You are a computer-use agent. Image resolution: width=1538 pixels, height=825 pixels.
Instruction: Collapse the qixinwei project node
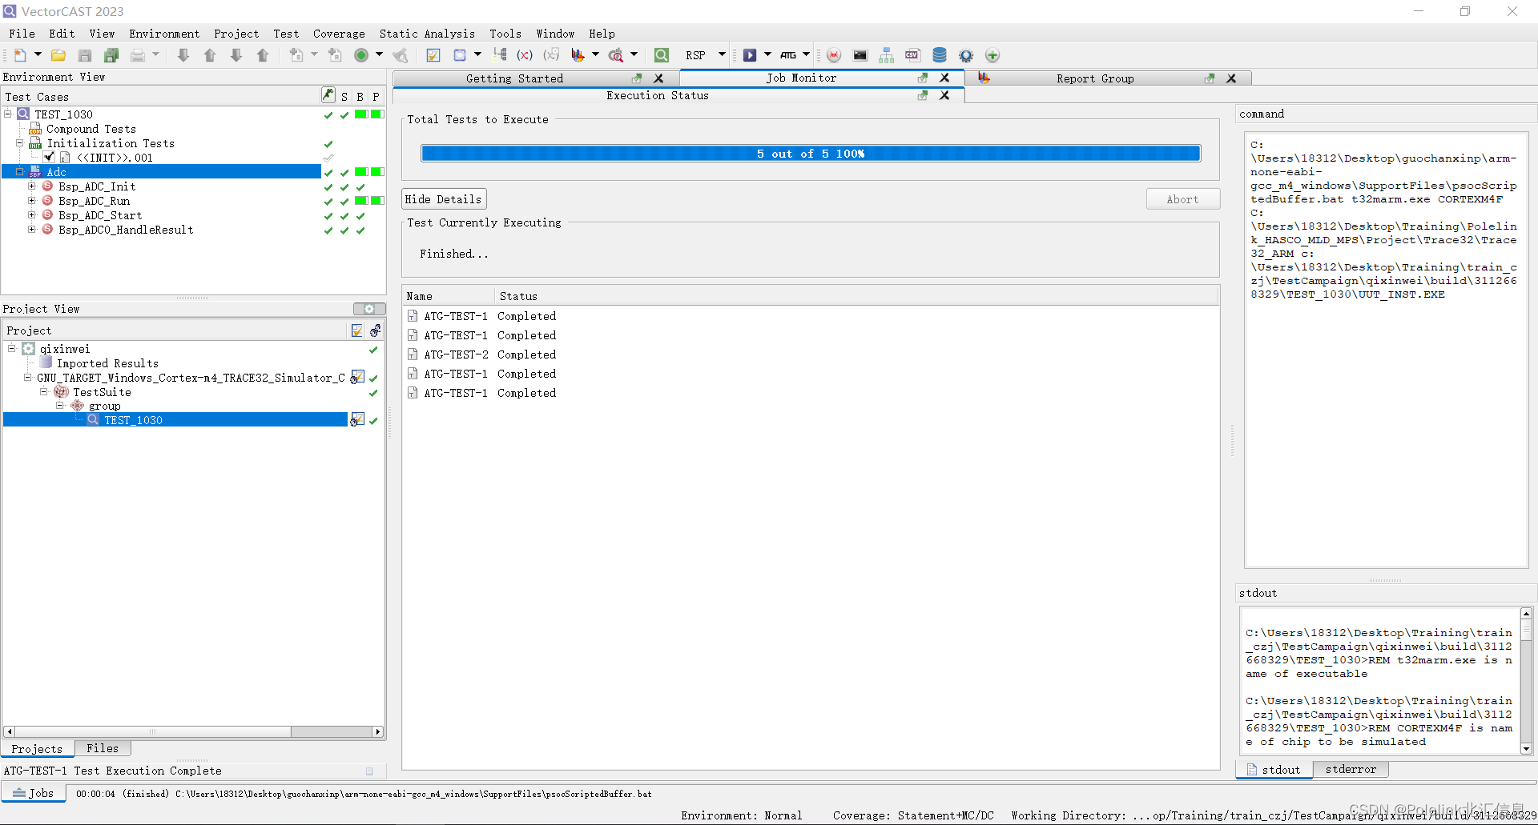[x=12, y=349]
